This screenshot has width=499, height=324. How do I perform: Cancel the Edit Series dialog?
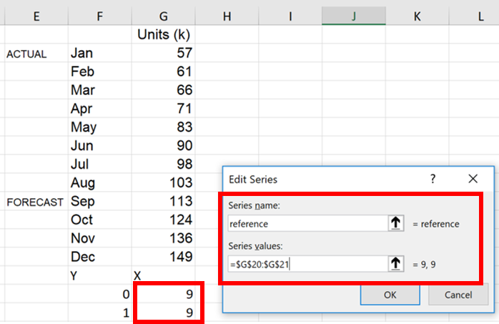(458, 295)
